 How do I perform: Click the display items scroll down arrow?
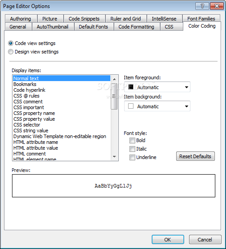pos(114,157)
